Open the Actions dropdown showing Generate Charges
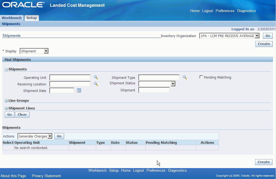 [35, 136]
